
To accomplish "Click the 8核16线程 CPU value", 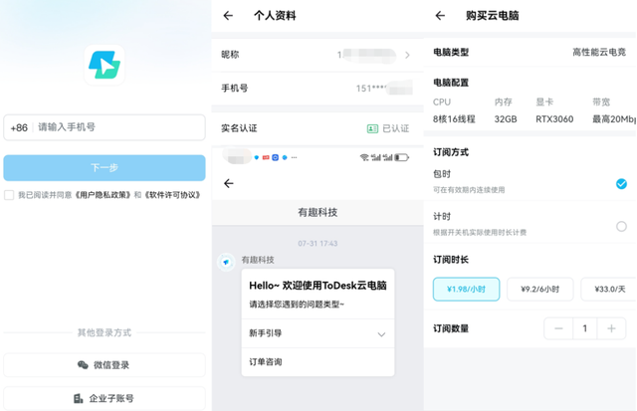I will [x=454, y=119].
